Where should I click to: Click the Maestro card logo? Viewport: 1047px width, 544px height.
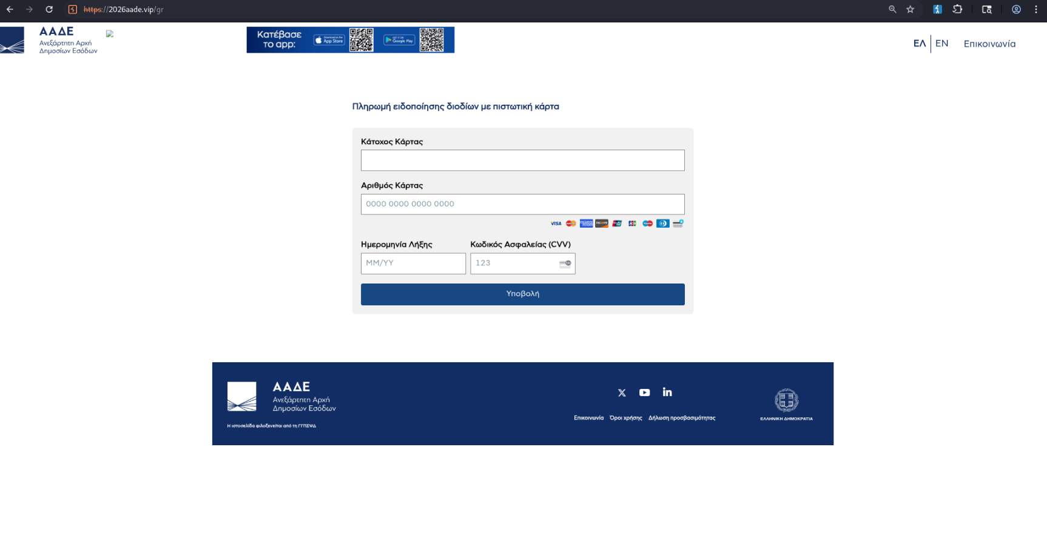648,224
